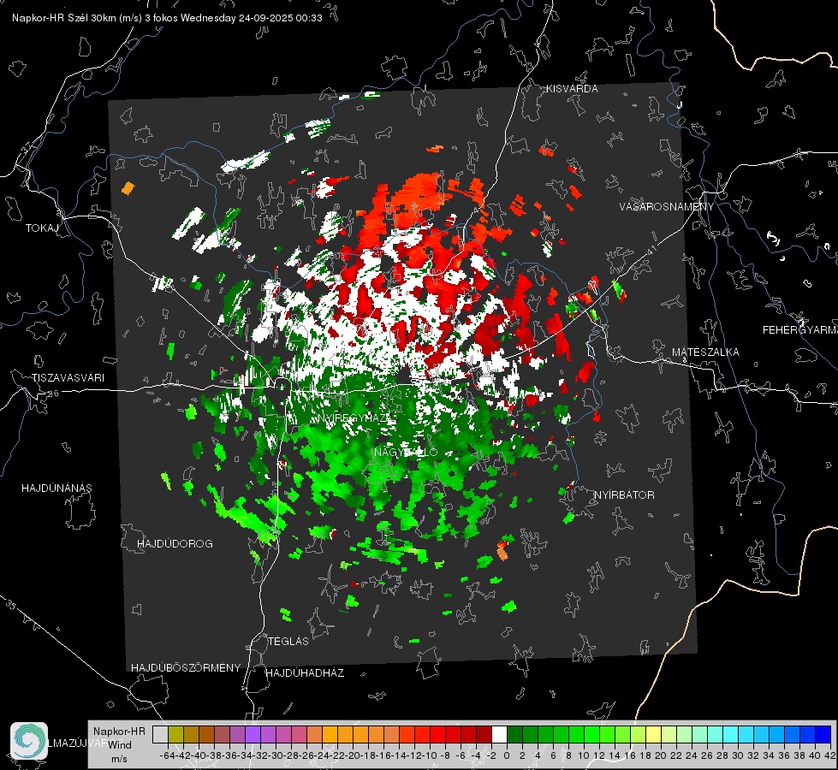This screenshot has height=770, width=838.
Task: Click the NYÍREGYHÁZA label at radar center
Action: tap(355, 418)
